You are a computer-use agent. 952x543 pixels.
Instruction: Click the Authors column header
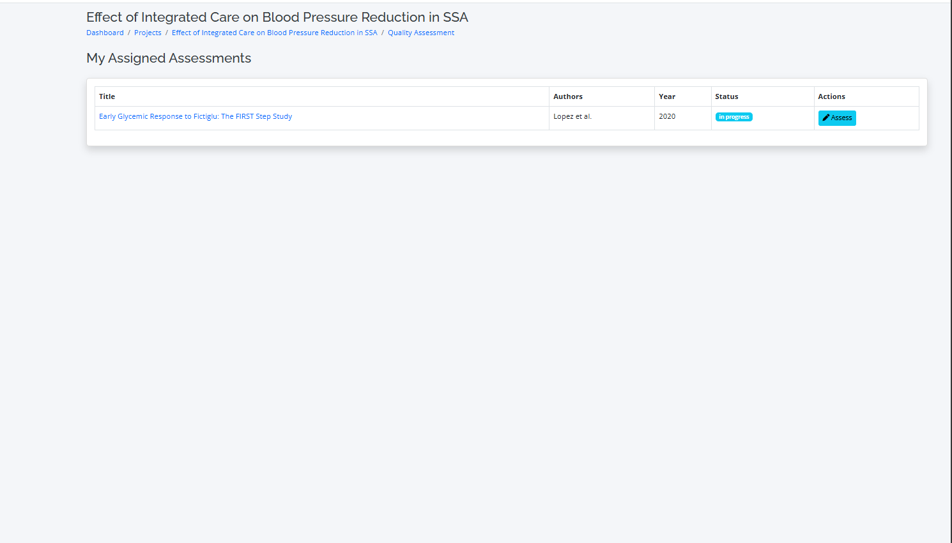(x=568, y=96)
